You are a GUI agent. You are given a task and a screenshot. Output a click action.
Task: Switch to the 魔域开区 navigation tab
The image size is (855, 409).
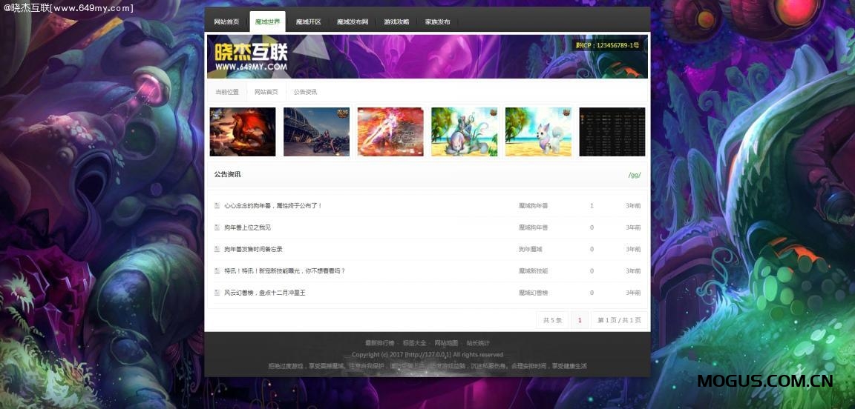pos(308,22)
